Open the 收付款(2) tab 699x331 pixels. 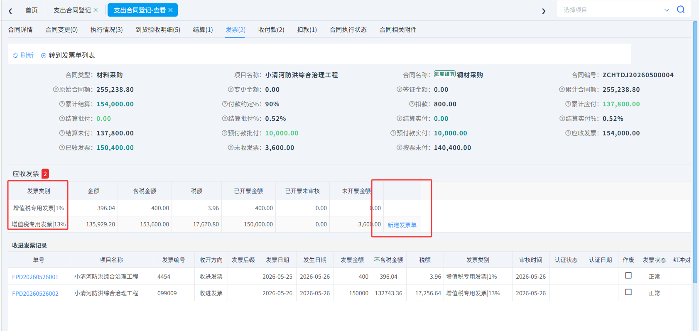click(x=271, y=29)
